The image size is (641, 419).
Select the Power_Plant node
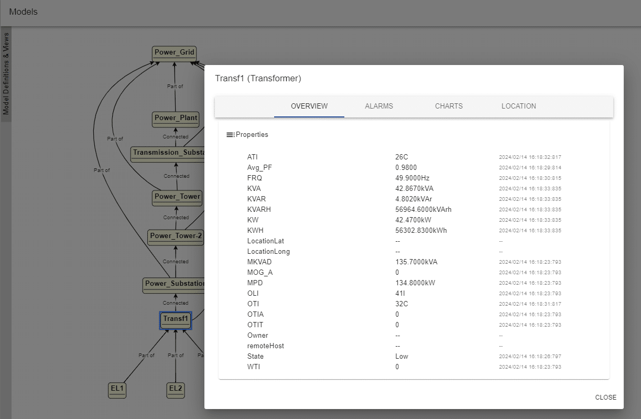click(175, 119)
